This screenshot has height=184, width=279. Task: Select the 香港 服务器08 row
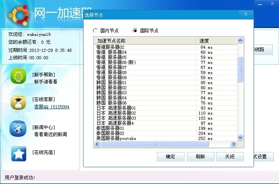[x=165, y=73]
